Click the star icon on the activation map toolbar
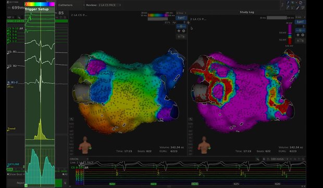323x188 pixels. 179,31
